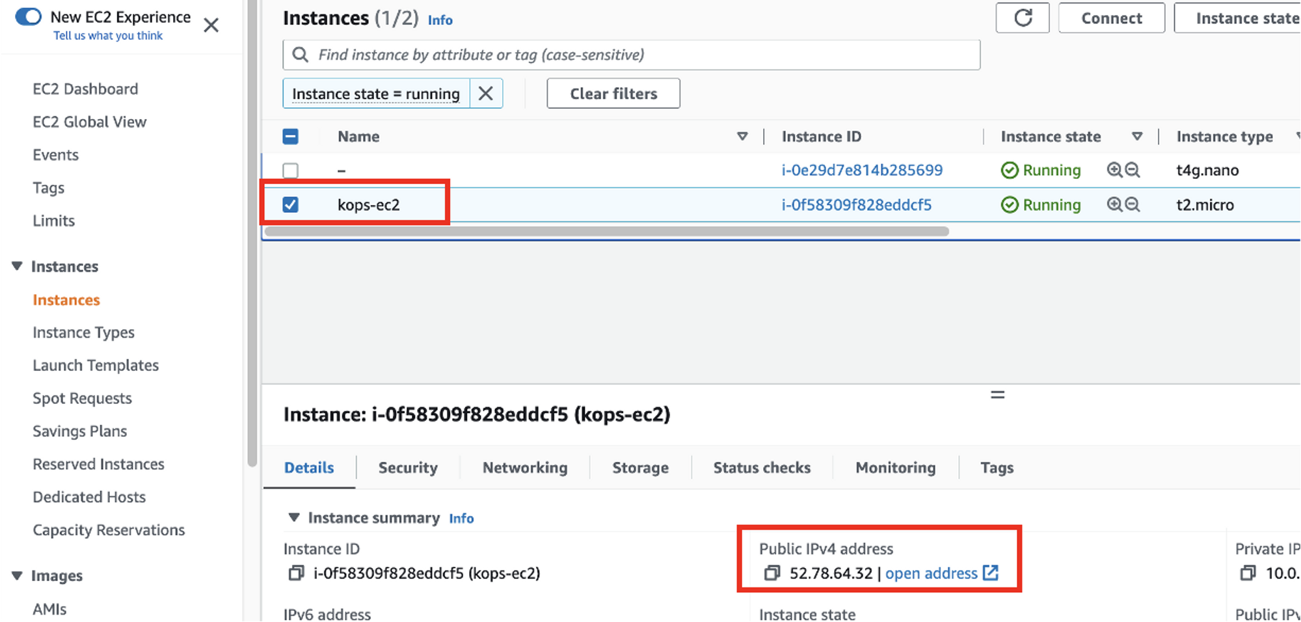Switch to the Storage tab

(x=640, y=468)
